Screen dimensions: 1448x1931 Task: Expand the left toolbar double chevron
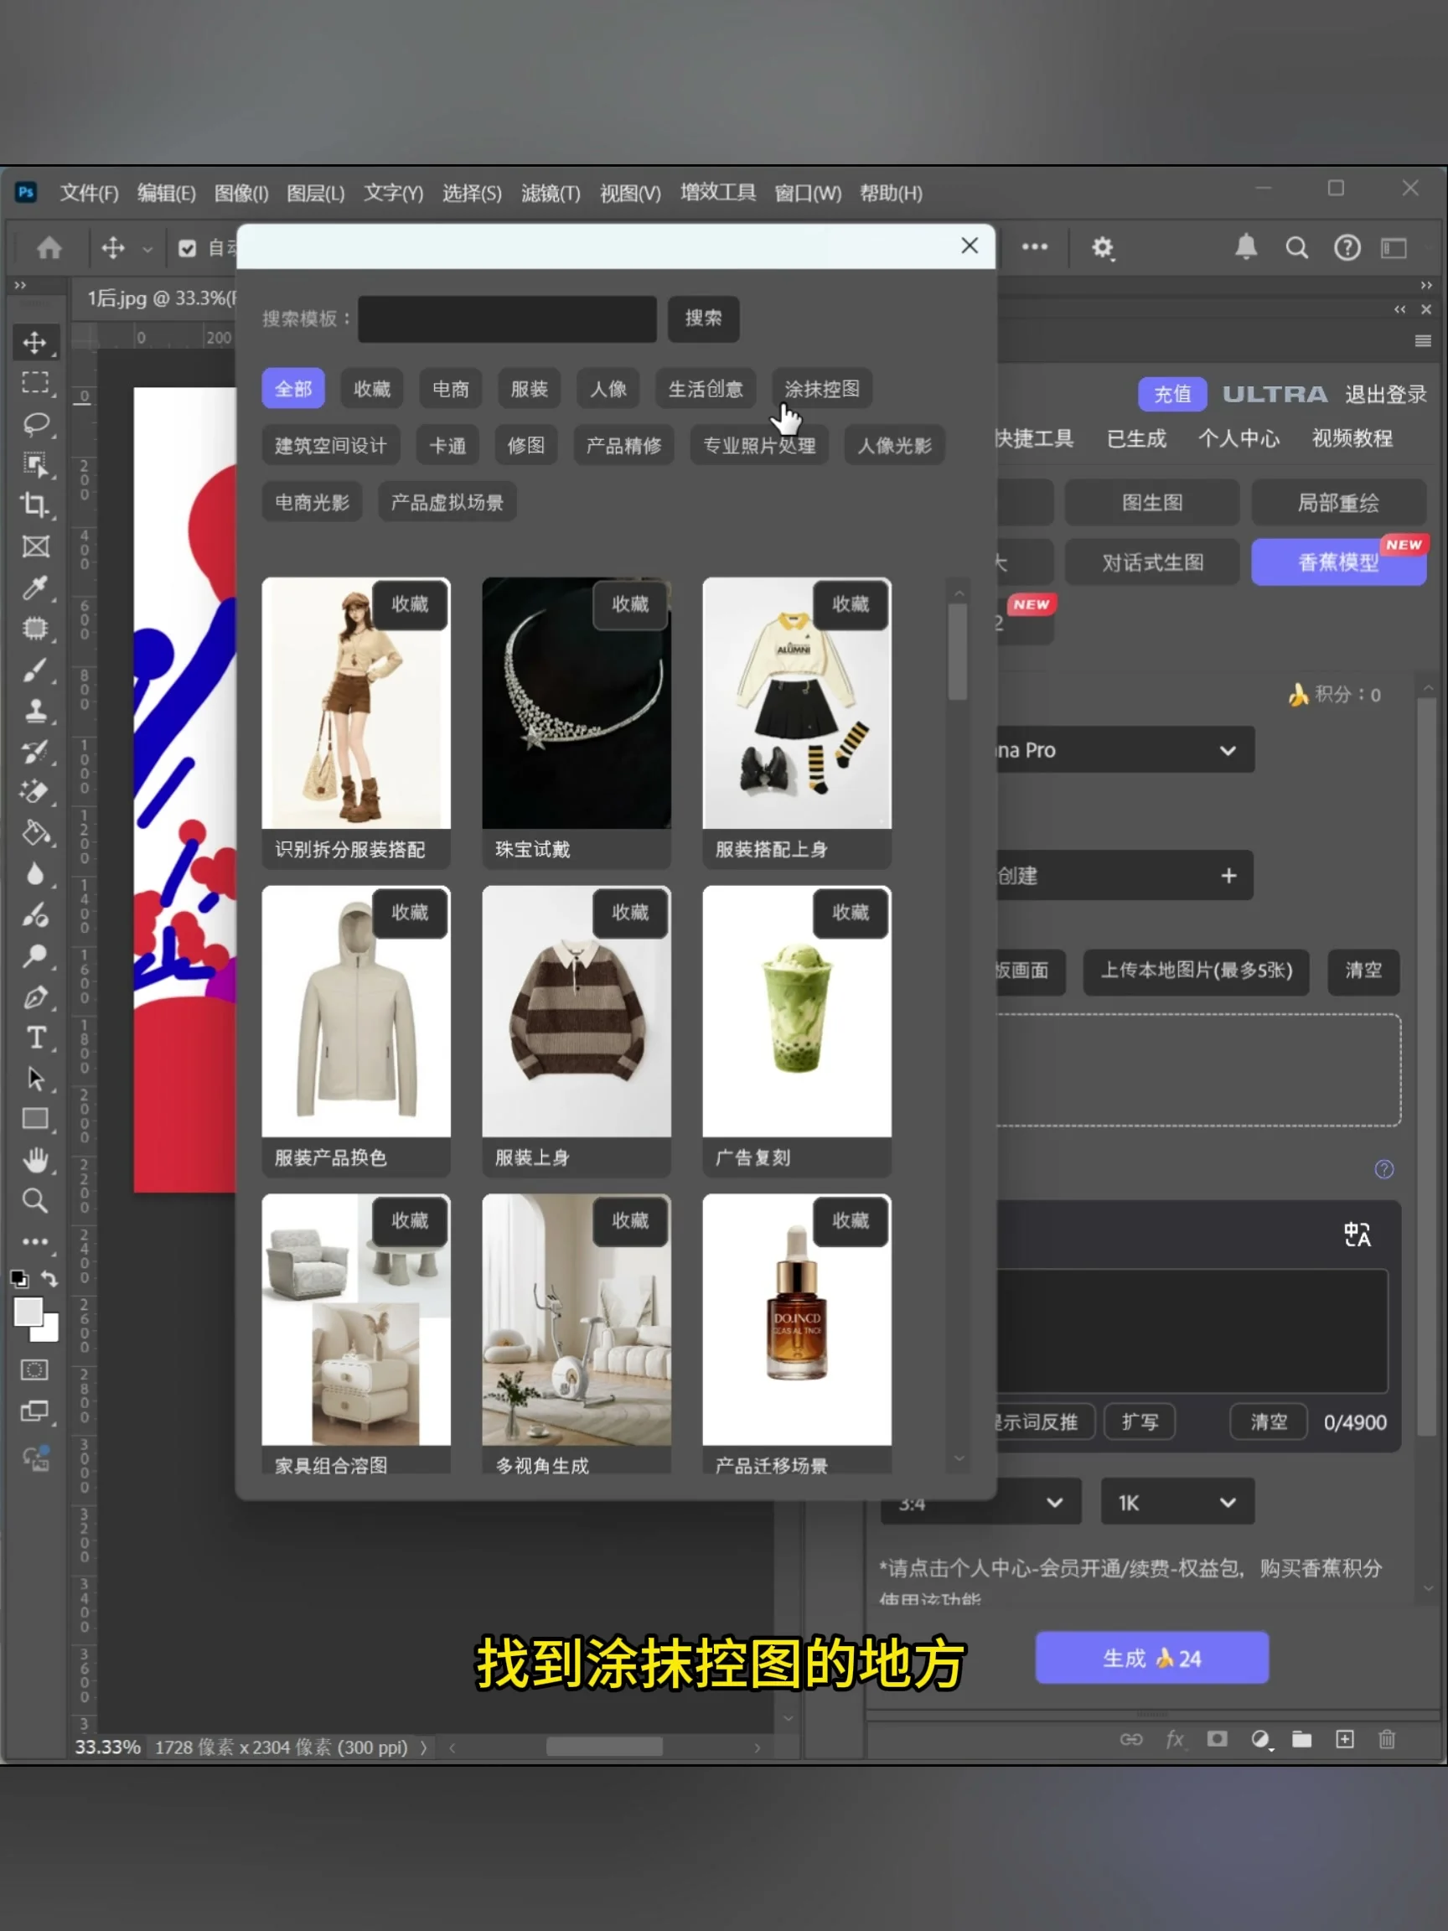[20, 286]
